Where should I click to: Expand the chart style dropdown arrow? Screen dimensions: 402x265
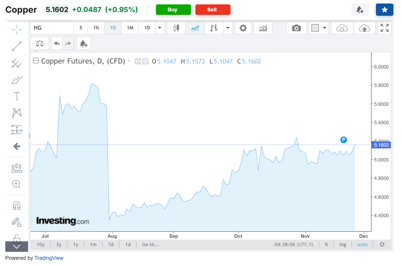[228, 28]
